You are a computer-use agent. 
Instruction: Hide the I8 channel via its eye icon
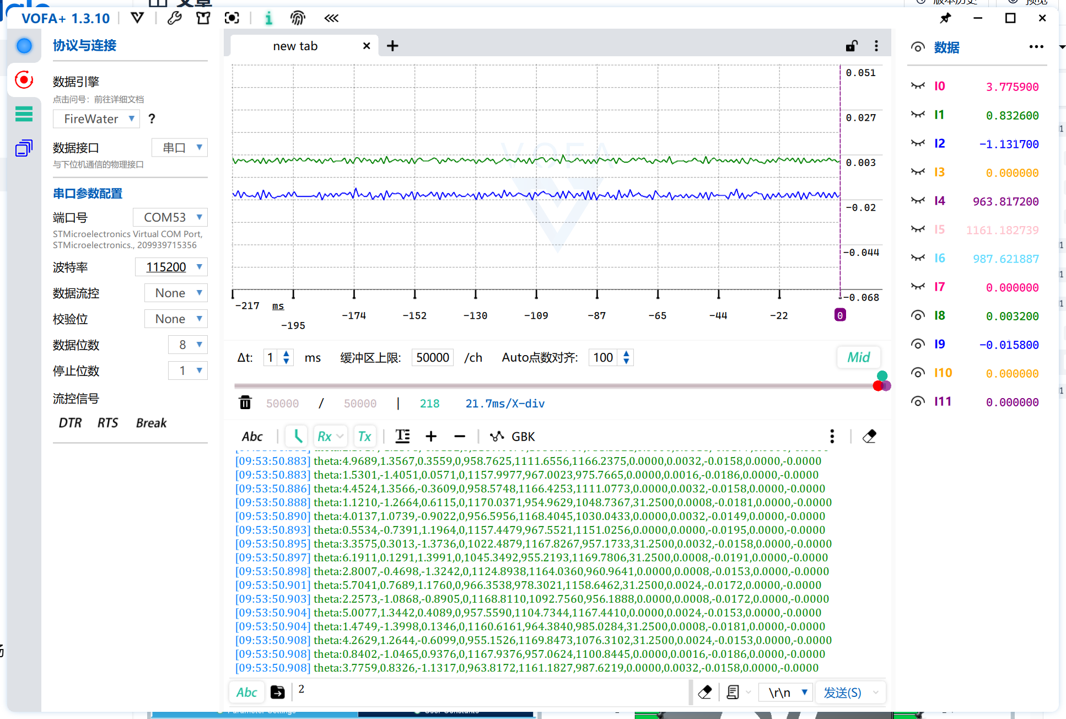click(x=918, y=315)
